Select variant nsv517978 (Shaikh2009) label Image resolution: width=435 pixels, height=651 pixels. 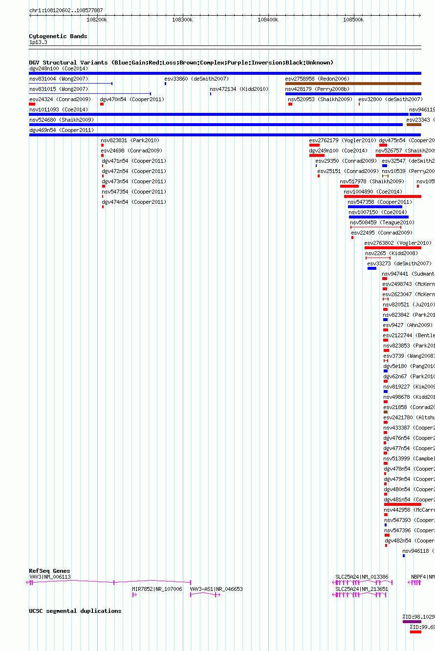(372, 181)
